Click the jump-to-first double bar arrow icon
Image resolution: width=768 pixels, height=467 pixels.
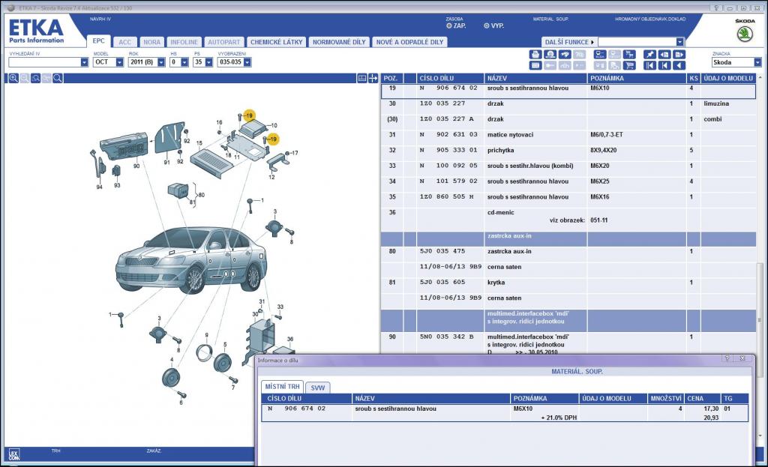click(650, 65)
